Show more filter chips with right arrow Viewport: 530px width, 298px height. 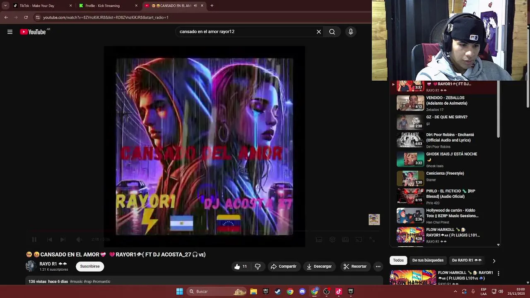tap(494, 261)
